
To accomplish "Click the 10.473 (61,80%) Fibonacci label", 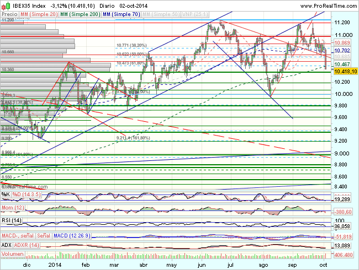I will pyautogui.click(x=131, y=63).
